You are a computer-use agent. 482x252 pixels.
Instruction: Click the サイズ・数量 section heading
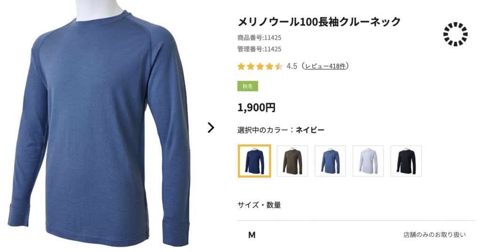click(259, 205)
